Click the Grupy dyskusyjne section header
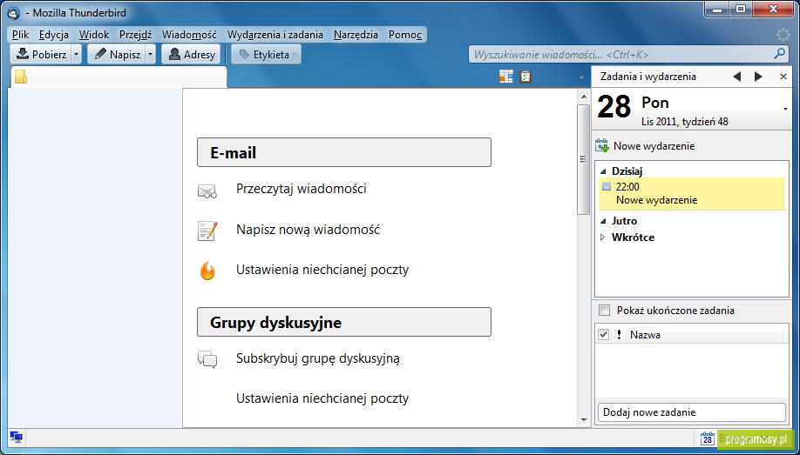Image resolution: width=800 pixels, height=455 pixels. click(x=344, y=322)
